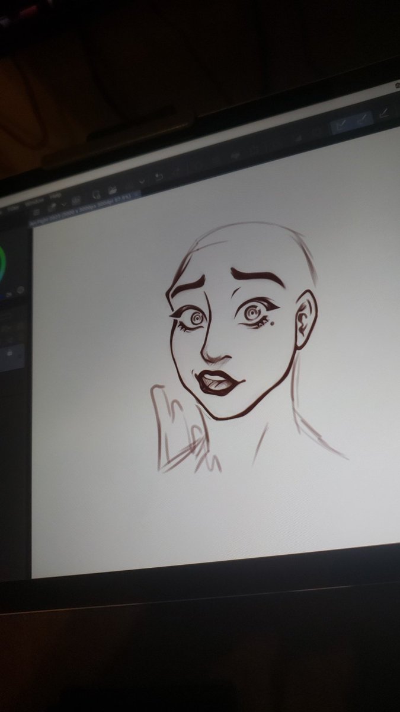Open the Help menu

pos(55,196)
